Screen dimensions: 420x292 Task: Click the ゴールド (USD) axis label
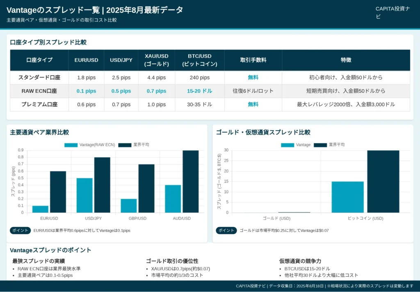(276, 218)
